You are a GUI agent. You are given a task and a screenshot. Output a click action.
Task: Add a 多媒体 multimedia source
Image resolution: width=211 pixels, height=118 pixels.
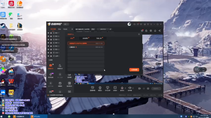pyautogui.click(x=115, y=89)
